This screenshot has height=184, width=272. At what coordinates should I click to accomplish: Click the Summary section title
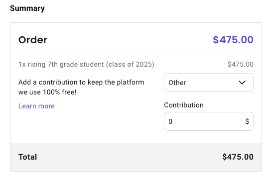[x=27, y=8]
